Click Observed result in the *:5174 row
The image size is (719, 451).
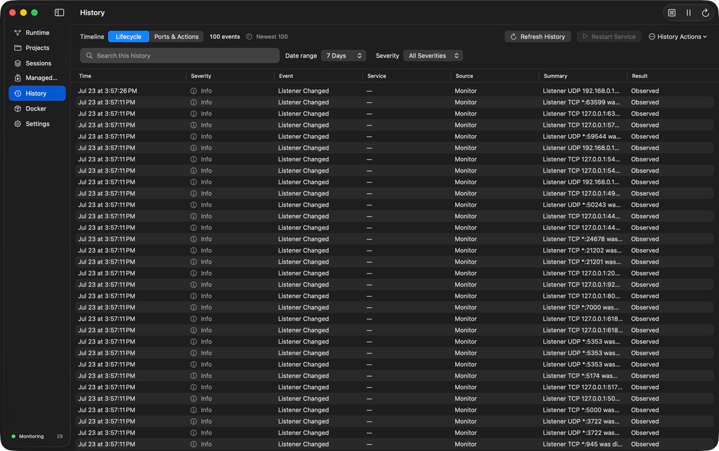[645, 376]
